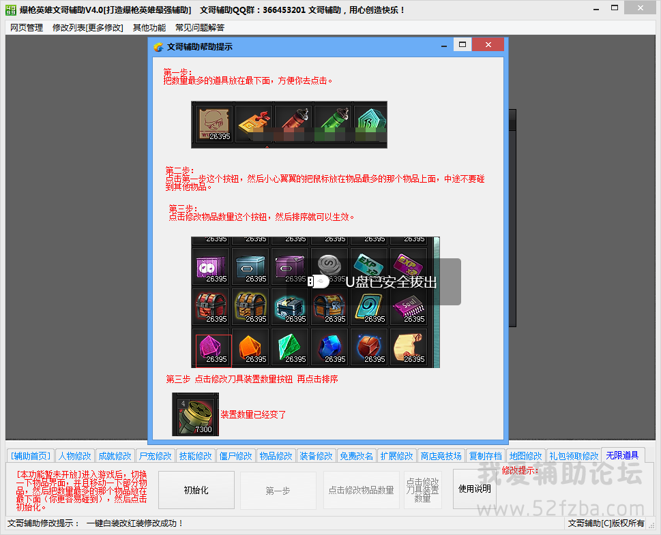This screenshot has height=535, width=661.
Task: Click the parchment scroll item icon
Action: (x=409, y=348)
